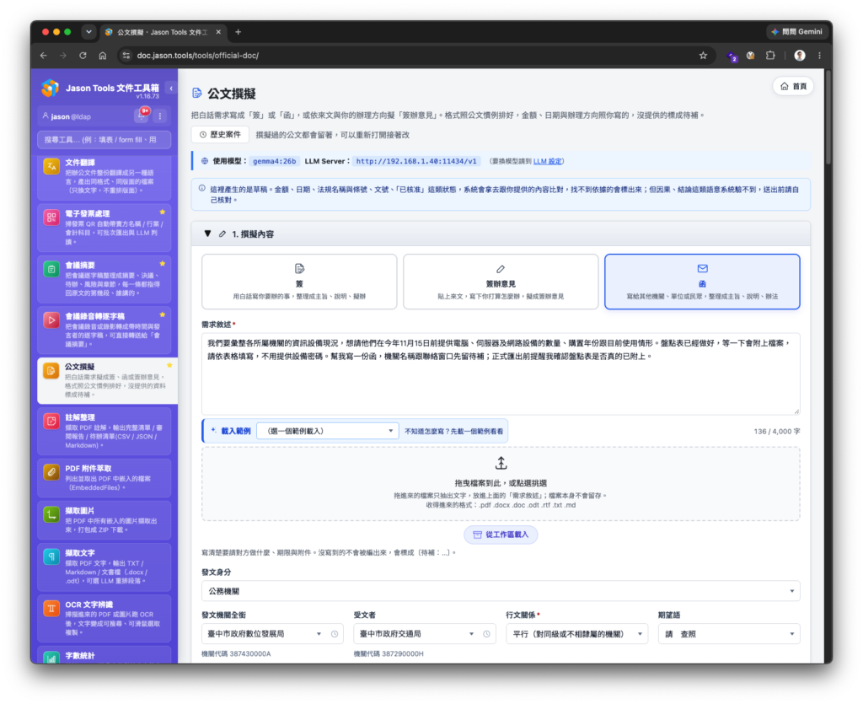Open a new browser tab
The image size is (863, 704).
click(x=239, y=32)
